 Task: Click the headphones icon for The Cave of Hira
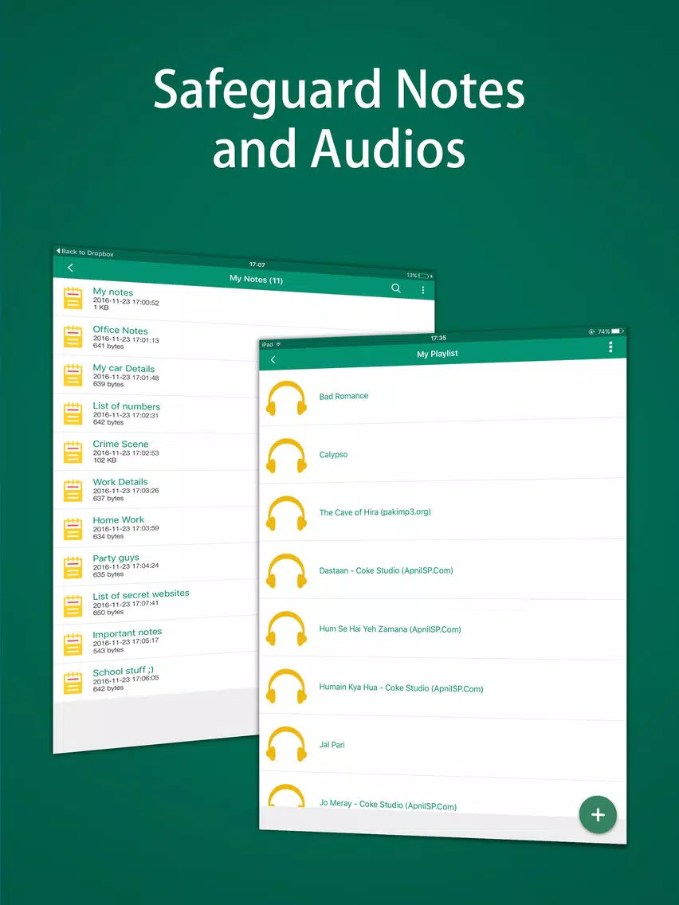(286, 514)
